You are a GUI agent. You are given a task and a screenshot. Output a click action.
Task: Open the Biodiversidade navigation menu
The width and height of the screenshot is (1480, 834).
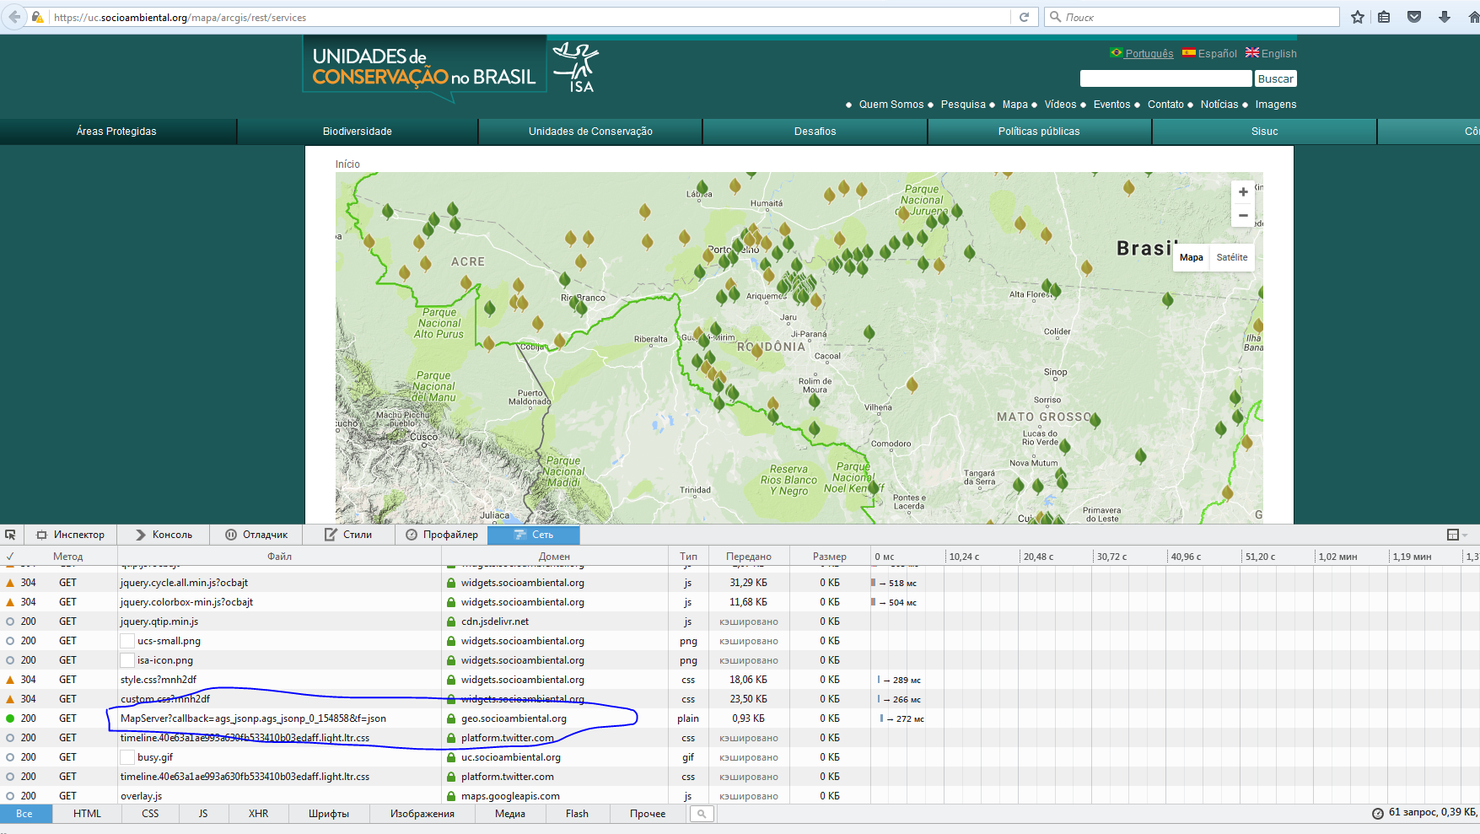coord(357,132)
